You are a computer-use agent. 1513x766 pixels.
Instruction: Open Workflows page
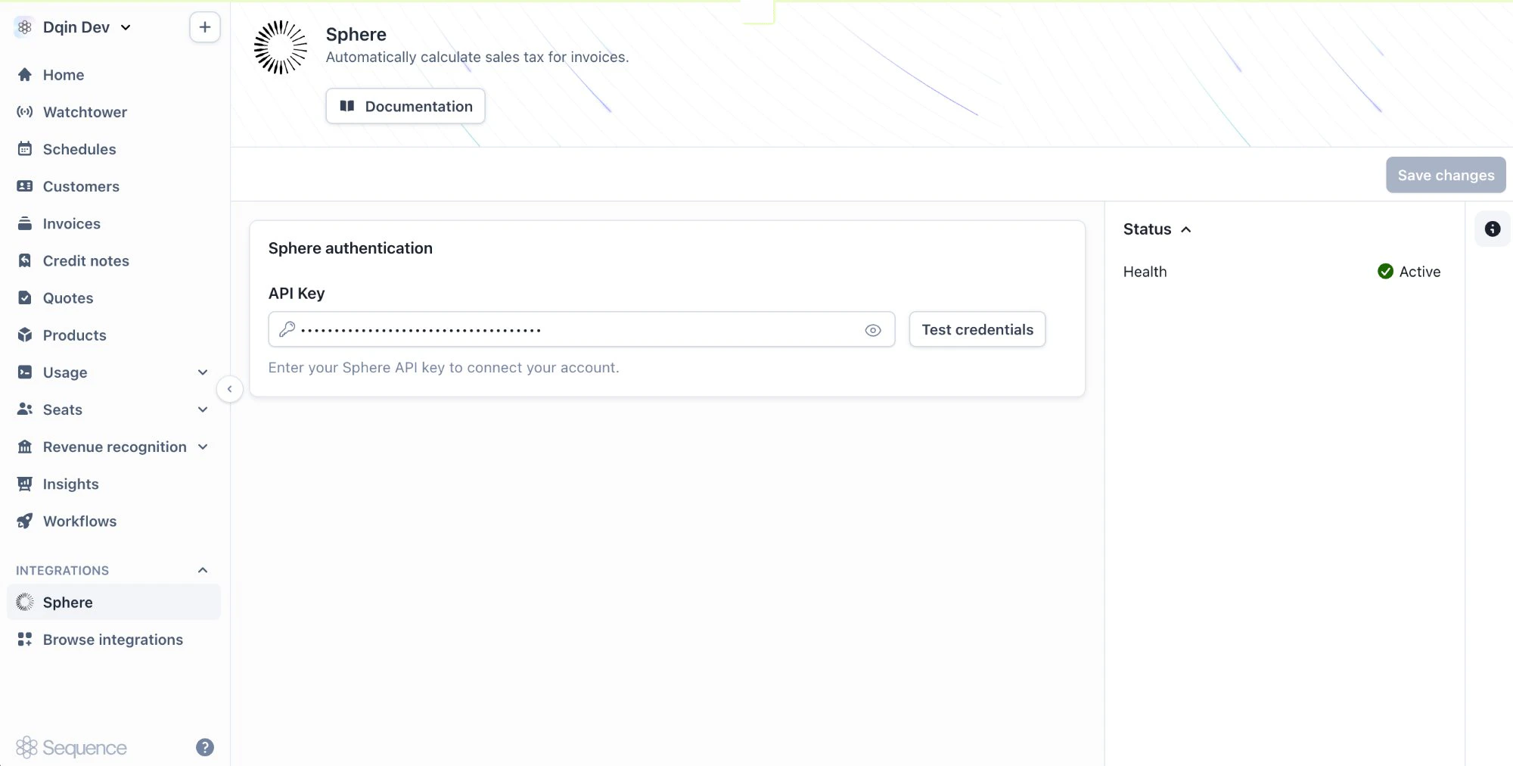pyautogui.click(x=113, y=520)
